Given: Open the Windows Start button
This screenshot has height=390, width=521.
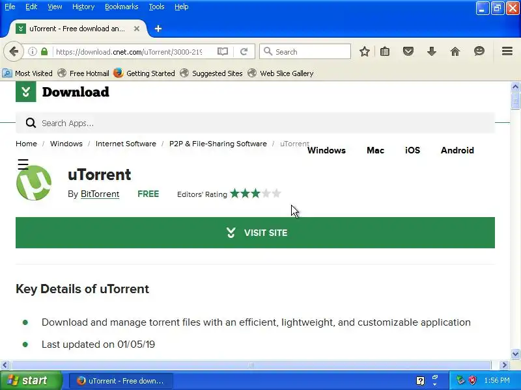Looking at the screenshot, I should pyautogui.click(x=31, y=380).
